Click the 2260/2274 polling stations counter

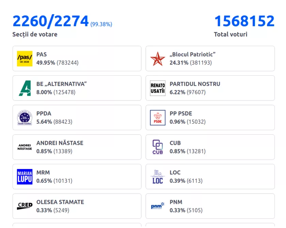tap(50, 21)
